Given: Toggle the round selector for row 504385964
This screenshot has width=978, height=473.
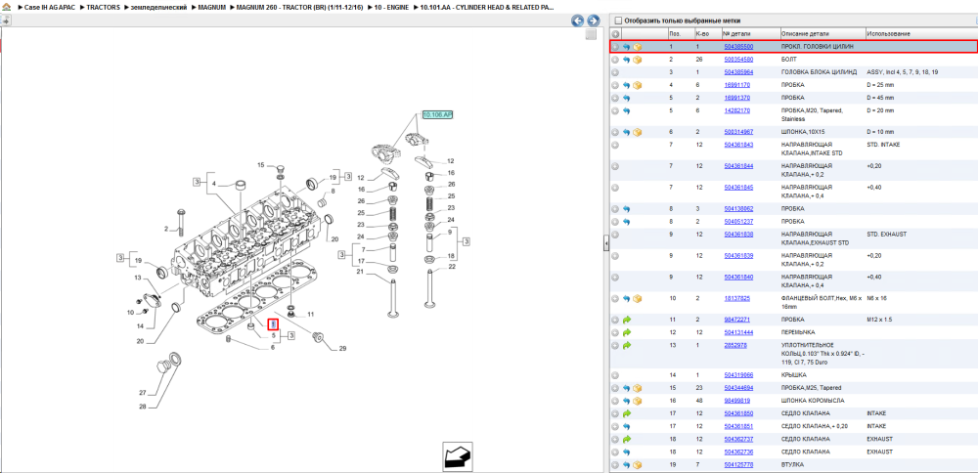Looking at the screenshot, I should click(615, 72).
